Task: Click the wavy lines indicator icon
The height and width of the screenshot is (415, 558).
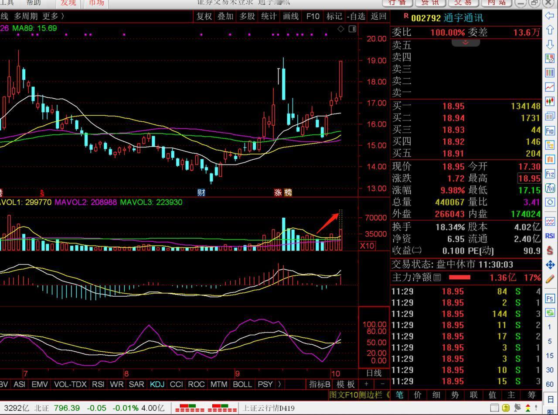Action: 550,221
